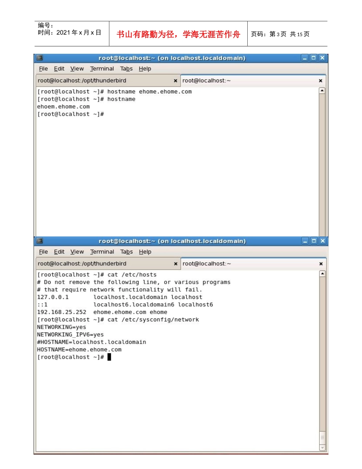362x469 pixels.
Task: Close the cat /etc/hosts terminal window
Action: (x=322, y=241)
